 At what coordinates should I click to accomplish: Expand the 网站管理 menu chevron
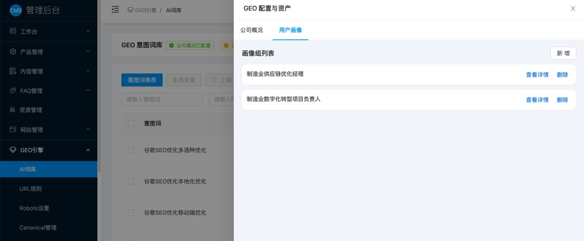click(x=88, y=130)
